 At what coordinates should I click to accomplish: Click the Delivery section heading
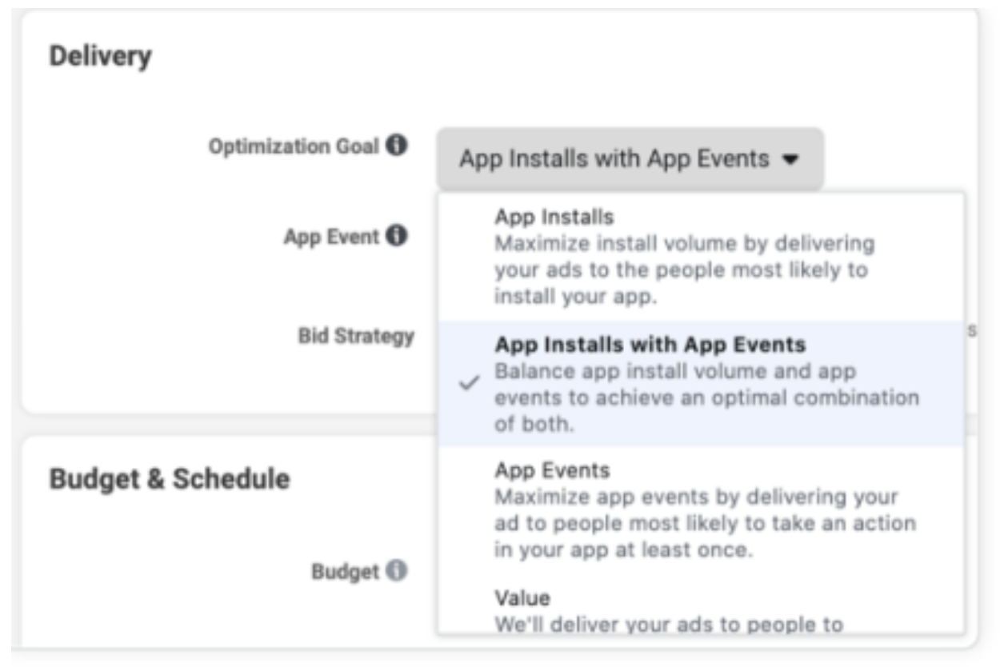pos(101,57)
